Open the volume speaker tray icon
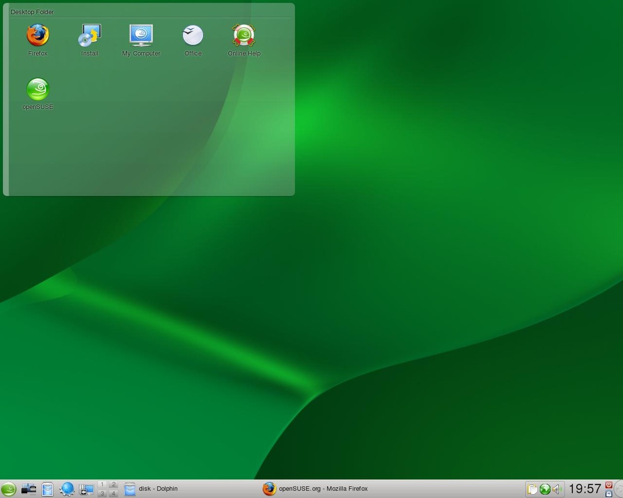 click(x=557, y=489)
